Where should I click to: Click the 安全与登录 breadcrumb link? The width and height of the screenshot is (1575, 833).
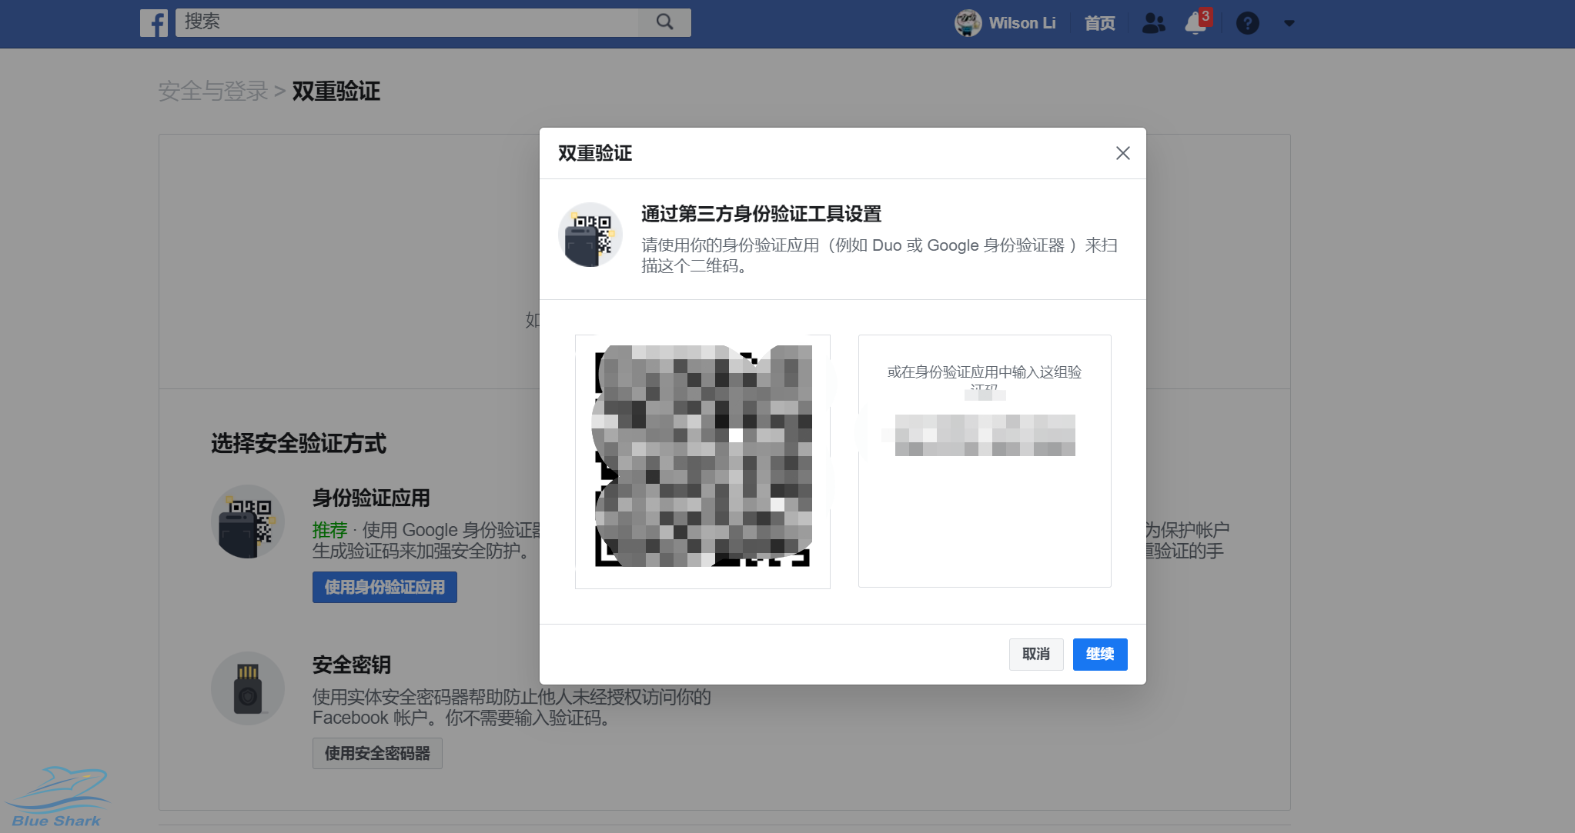tap(213, 92)
